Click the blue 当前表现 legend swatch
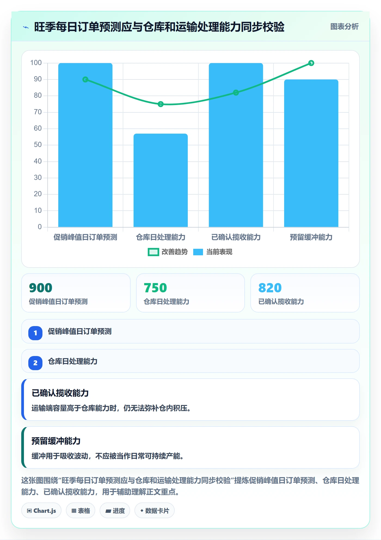This screenshot has width=381, height=540. [x=198, y=252]
